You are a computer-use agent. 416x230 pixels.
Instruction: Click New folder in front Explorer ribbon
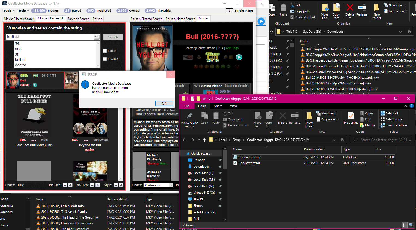click(309, 120)
